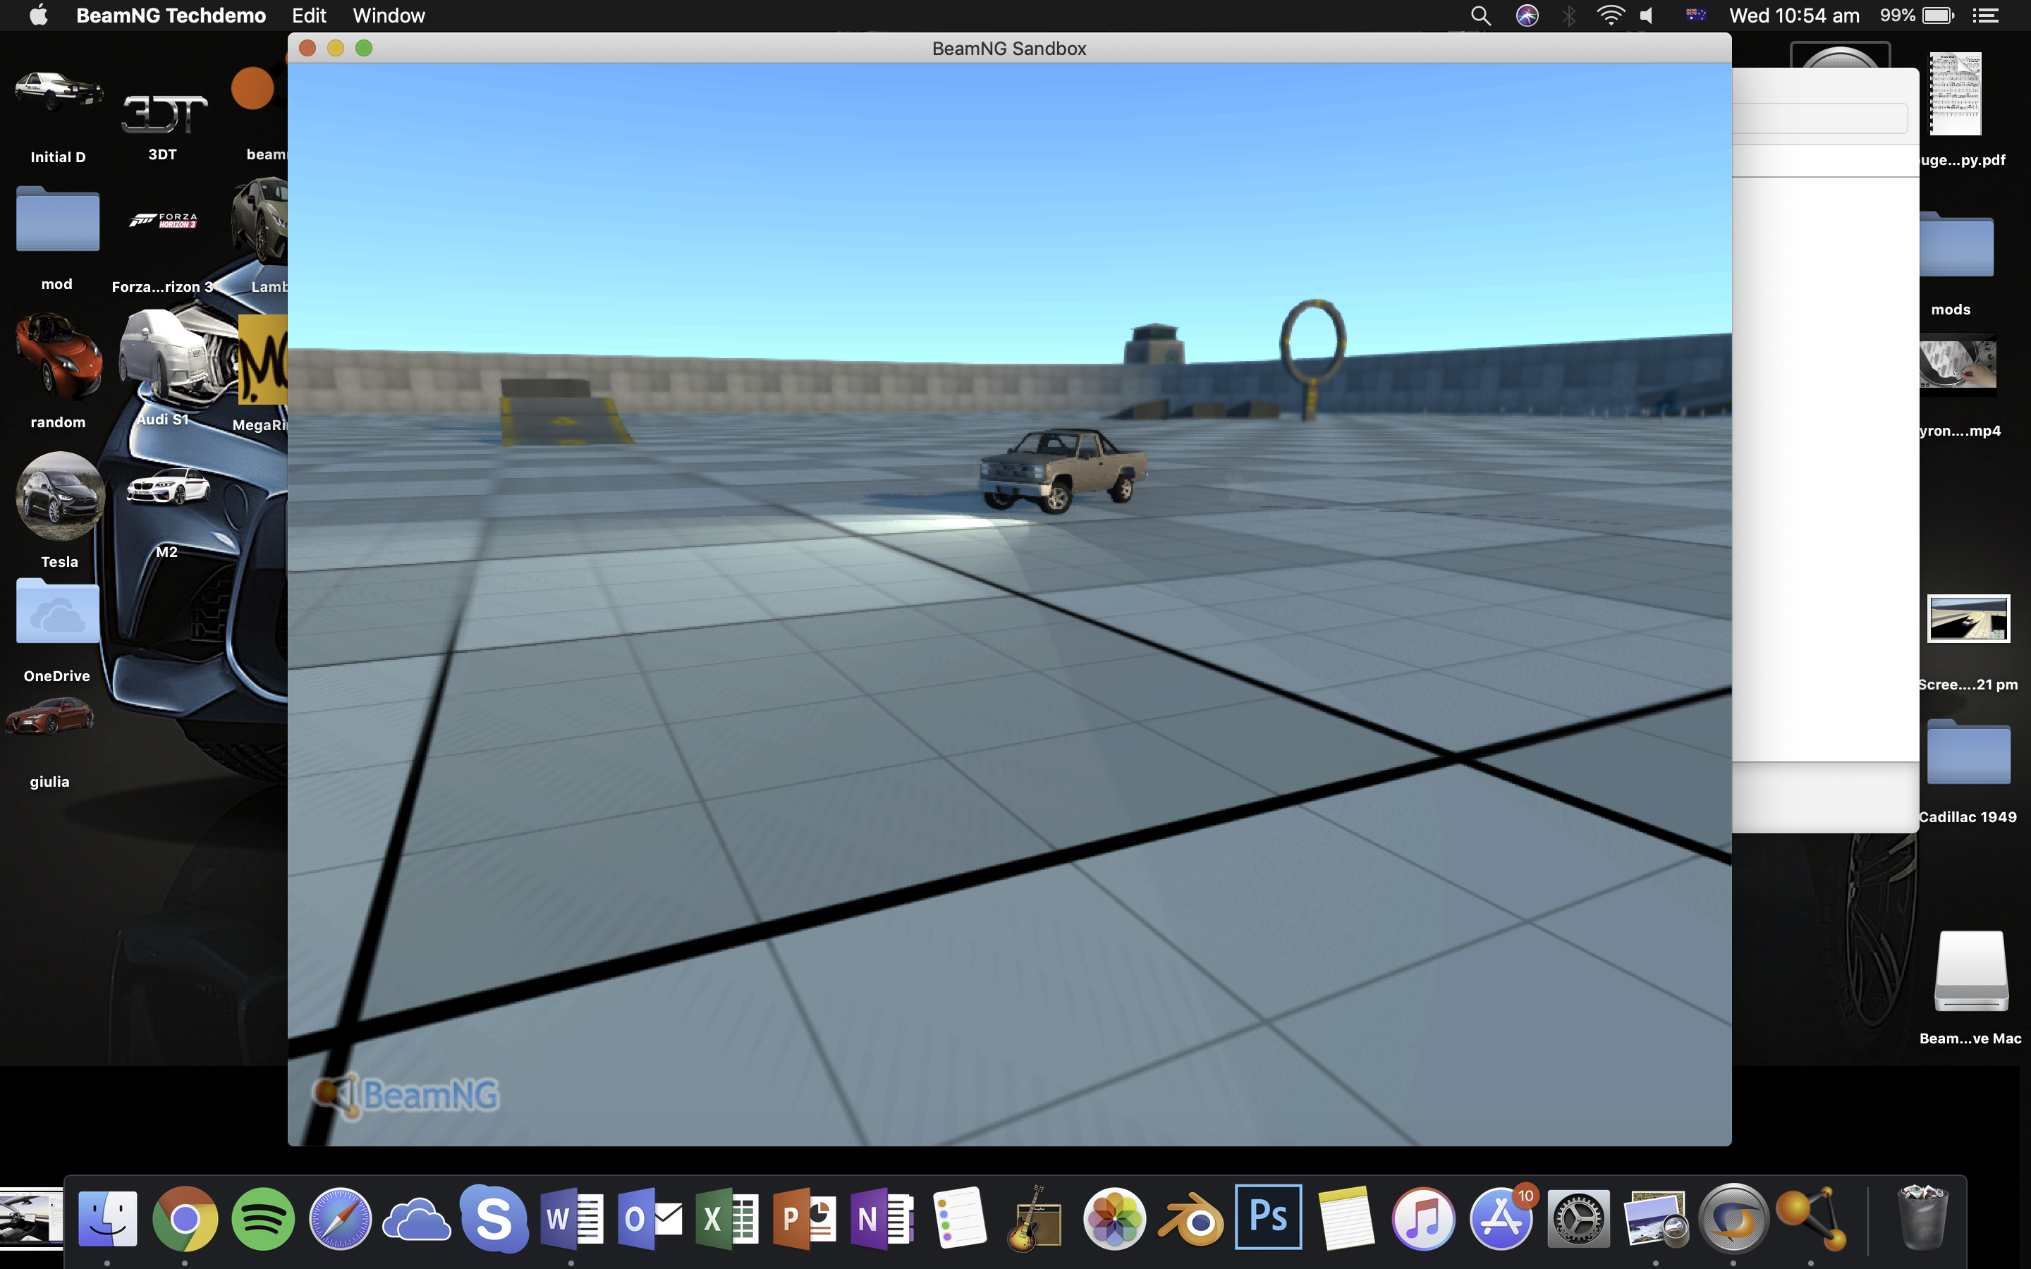Launch Microsoft OneNote from the Dock
The width and height of the screenshot is (2031, 1269).
point(882,1218)
